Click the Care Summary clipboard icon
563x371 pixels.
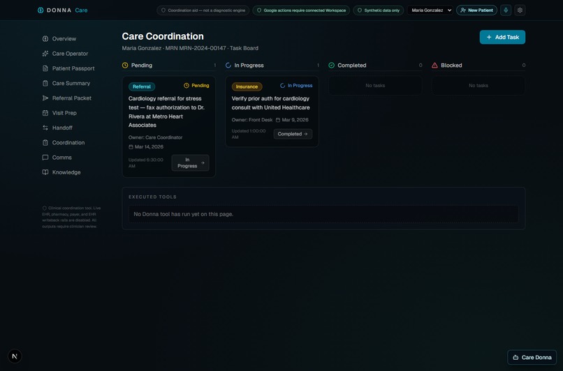click(45, 83)
